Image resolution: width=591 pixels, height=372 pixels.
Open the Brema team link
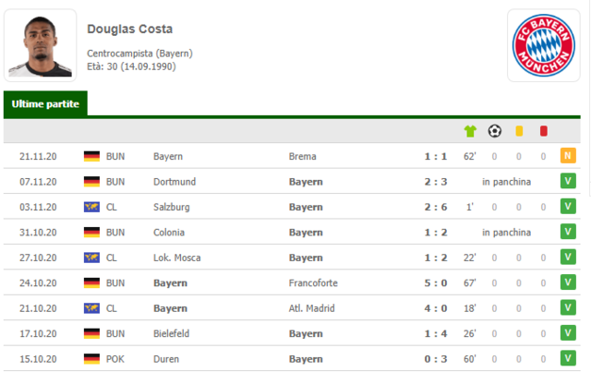pyautogui.click(x=302, y=156)
